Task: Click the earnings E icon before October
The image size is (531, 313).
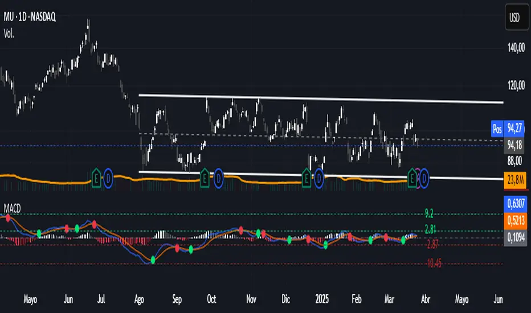Action: 205,179
